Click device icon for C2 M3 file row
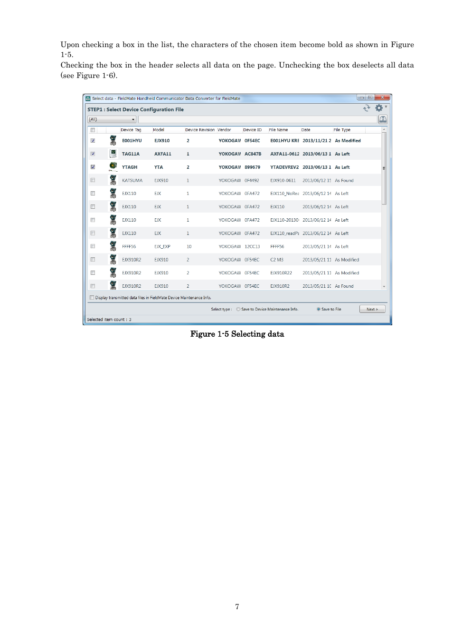Screen dimensions: 453x642 (113, 259)
